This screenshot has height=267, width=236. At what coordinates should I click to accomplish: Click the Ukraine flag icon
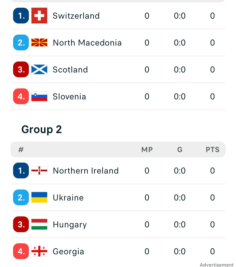(39, 197)
